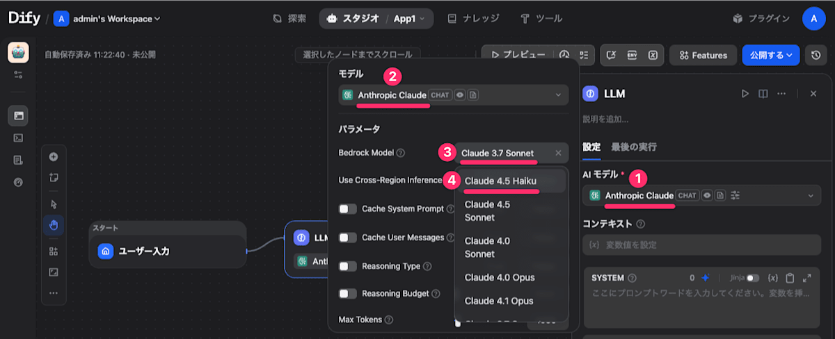
Task: Click model parameters sliders icon in AI model field
Action: pos(735,196)
